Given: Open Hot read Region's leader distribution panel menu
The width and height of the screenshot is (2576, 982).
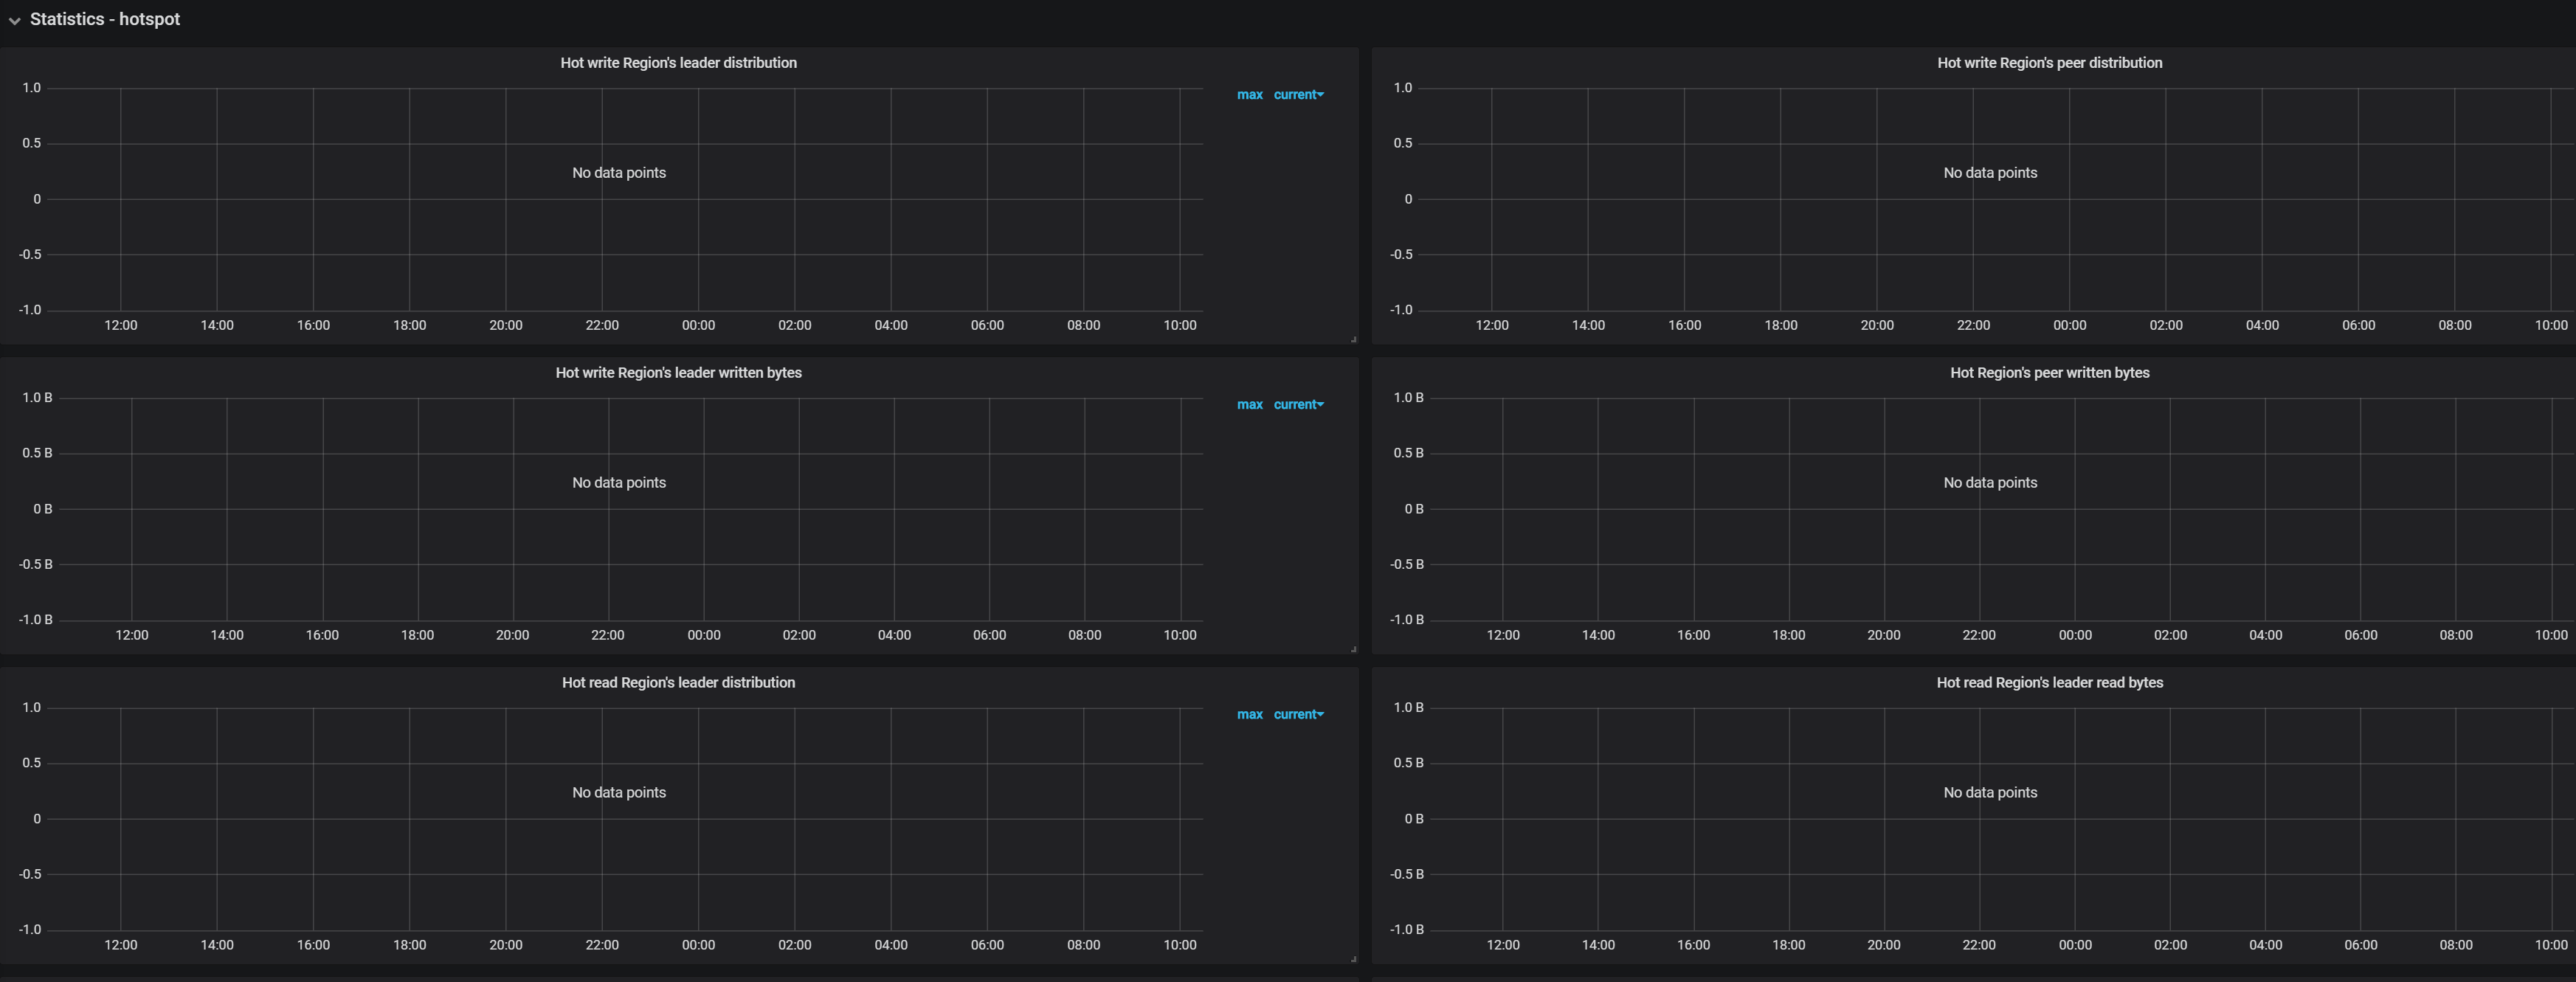Looking at the screenshot, I should click(x=678, y=682).
